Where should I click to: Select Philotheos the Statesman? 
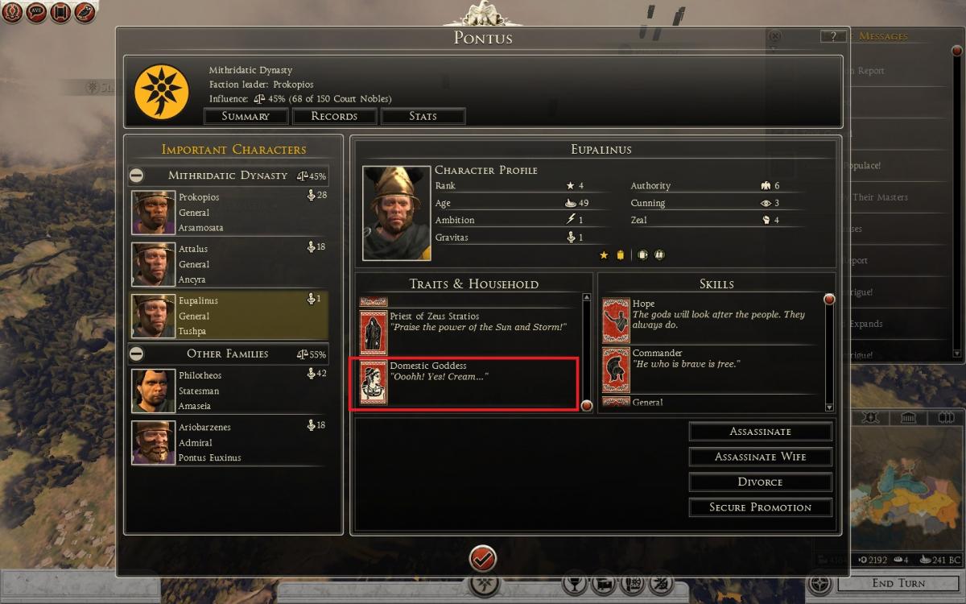click(229, 391)
